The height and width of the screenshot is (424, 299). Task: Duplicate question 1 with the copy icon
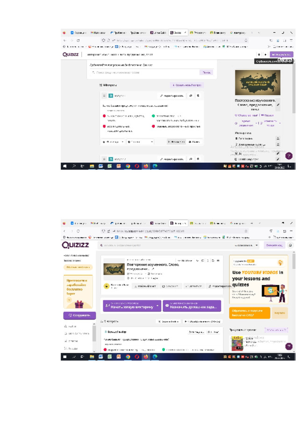click(x=191, y=96)
